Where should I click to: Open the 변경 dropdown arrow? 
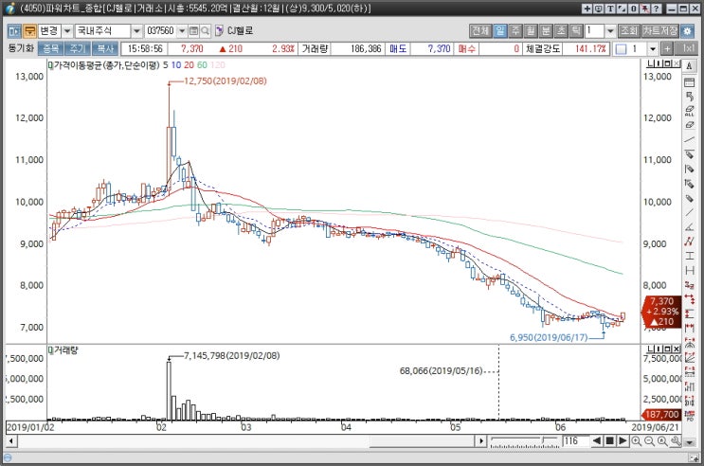coord(67,30)
